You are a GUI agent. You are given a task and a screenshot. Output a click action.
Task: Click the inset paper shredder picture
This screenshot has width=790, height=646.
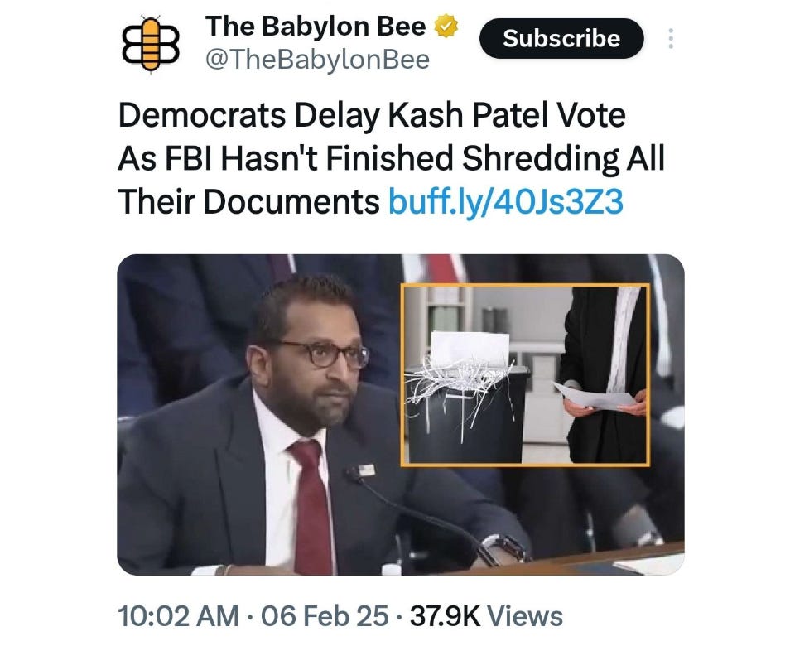pyautogui.click(x=525, y=375)
